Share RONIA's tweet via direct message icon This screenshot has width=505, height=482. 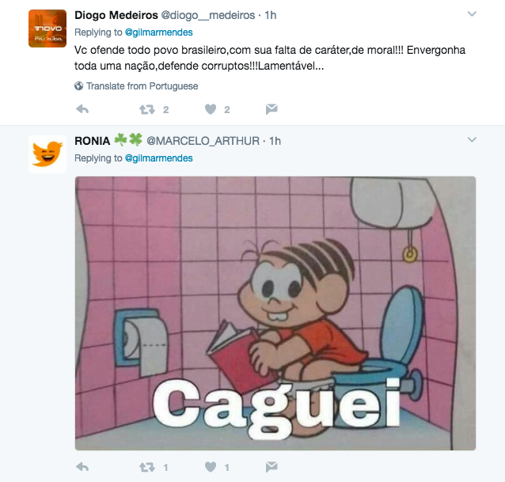271,466
